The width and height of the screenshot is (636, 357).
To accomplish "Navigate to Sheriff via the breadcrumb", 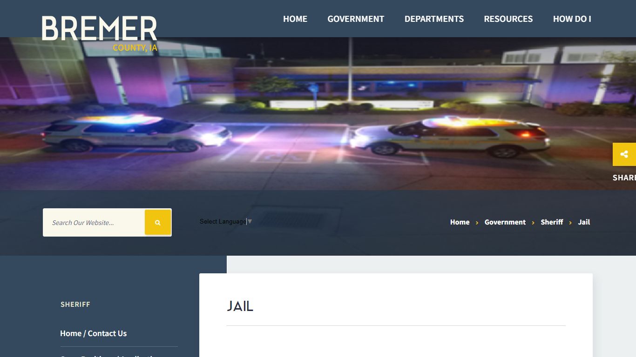I will point(552,222).
